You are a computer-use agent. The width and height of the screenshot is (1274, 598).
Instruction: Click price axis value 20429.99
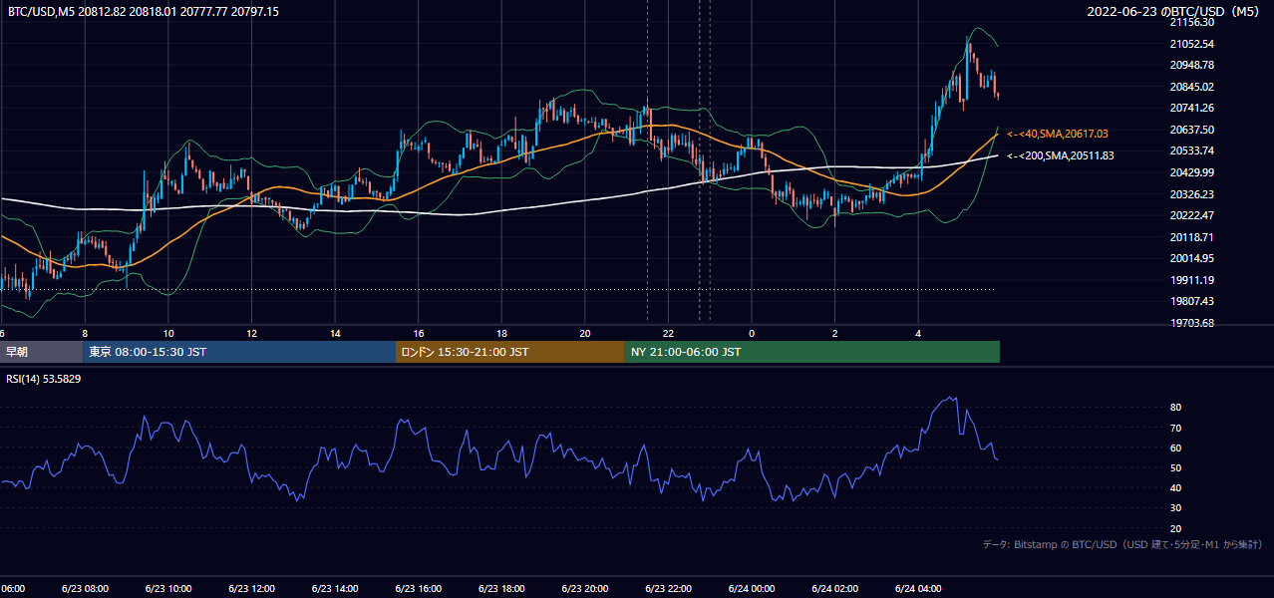[1191, 172]
